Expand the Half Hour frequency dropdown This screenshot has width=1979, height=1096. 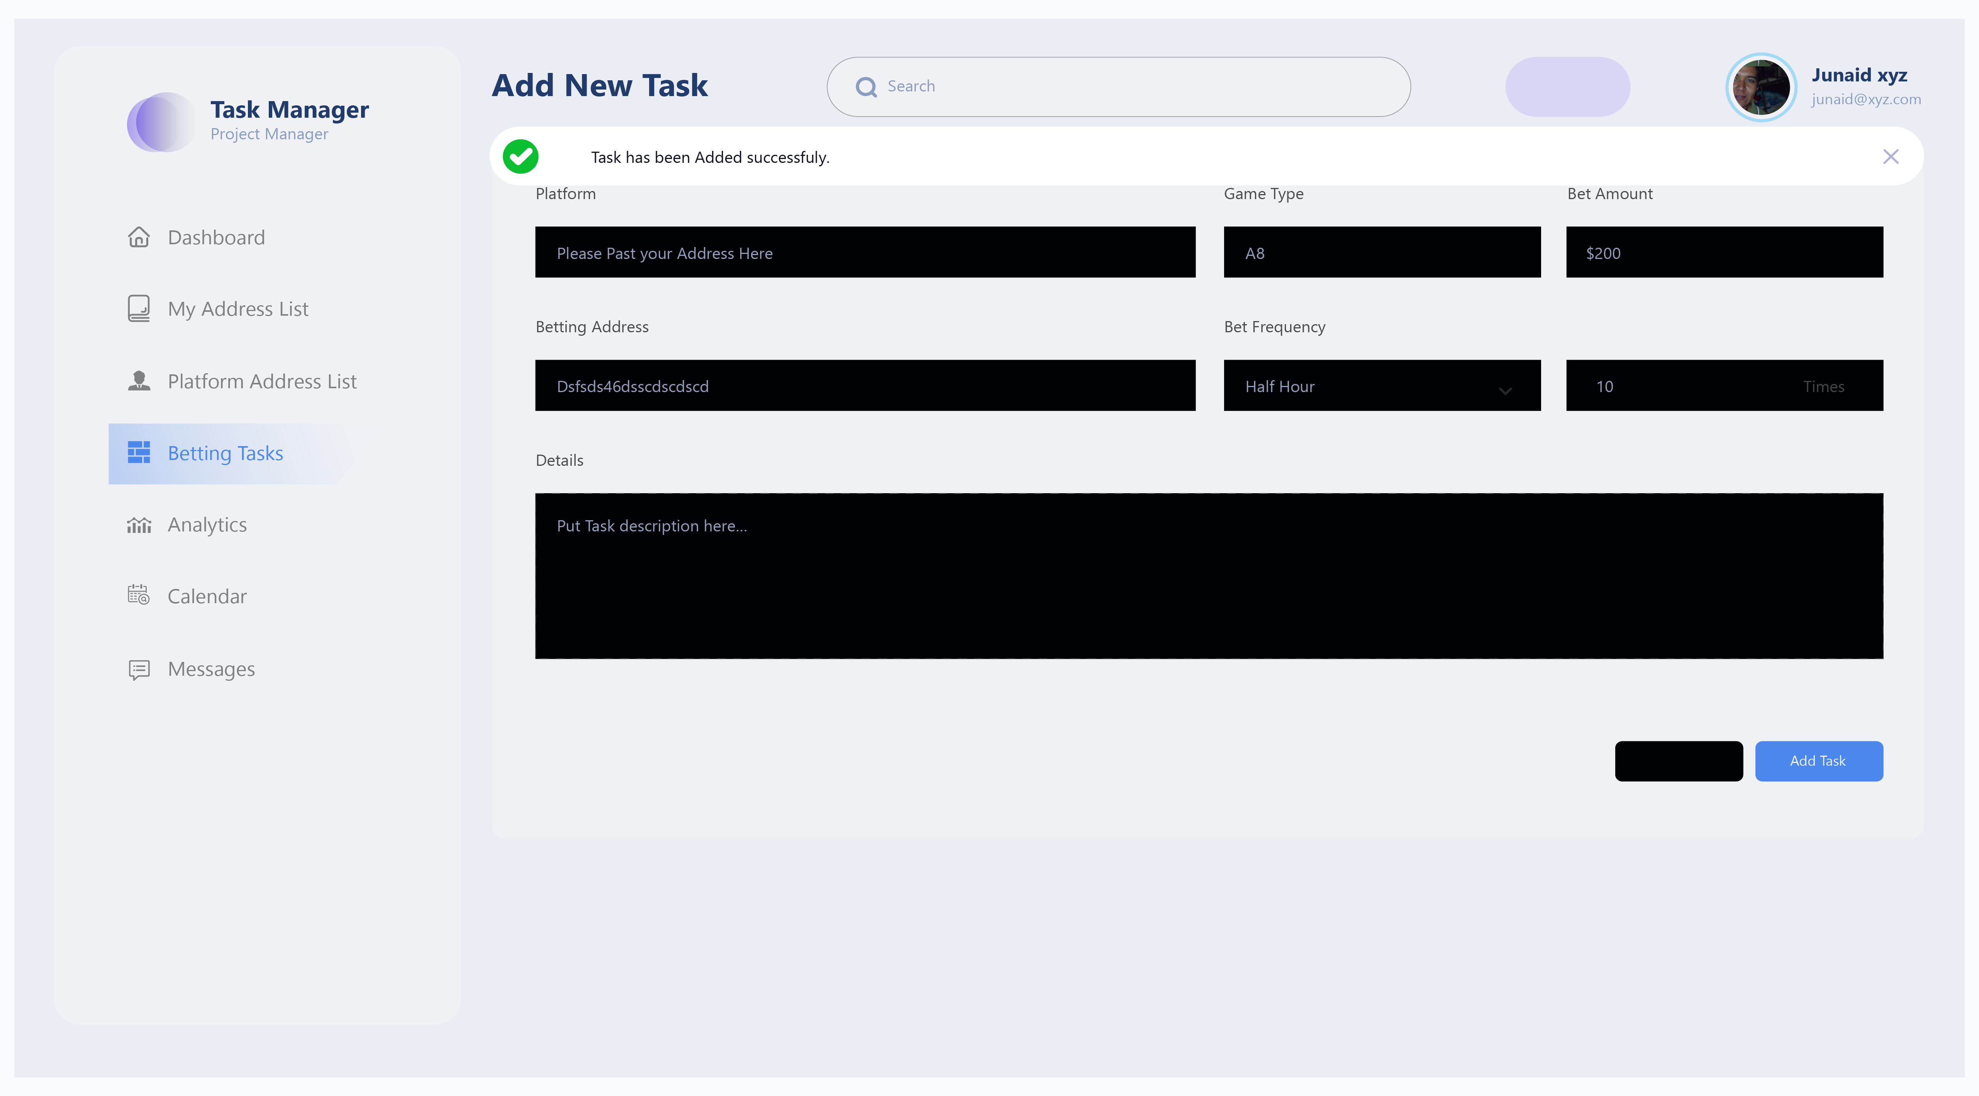click(x=1381, y=386)
